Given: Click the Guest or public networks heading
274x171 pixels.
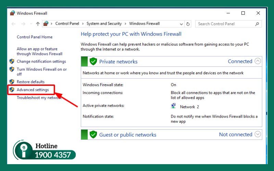Looking at the screenshot, I should pyautogui.click(x=128, y=135).
